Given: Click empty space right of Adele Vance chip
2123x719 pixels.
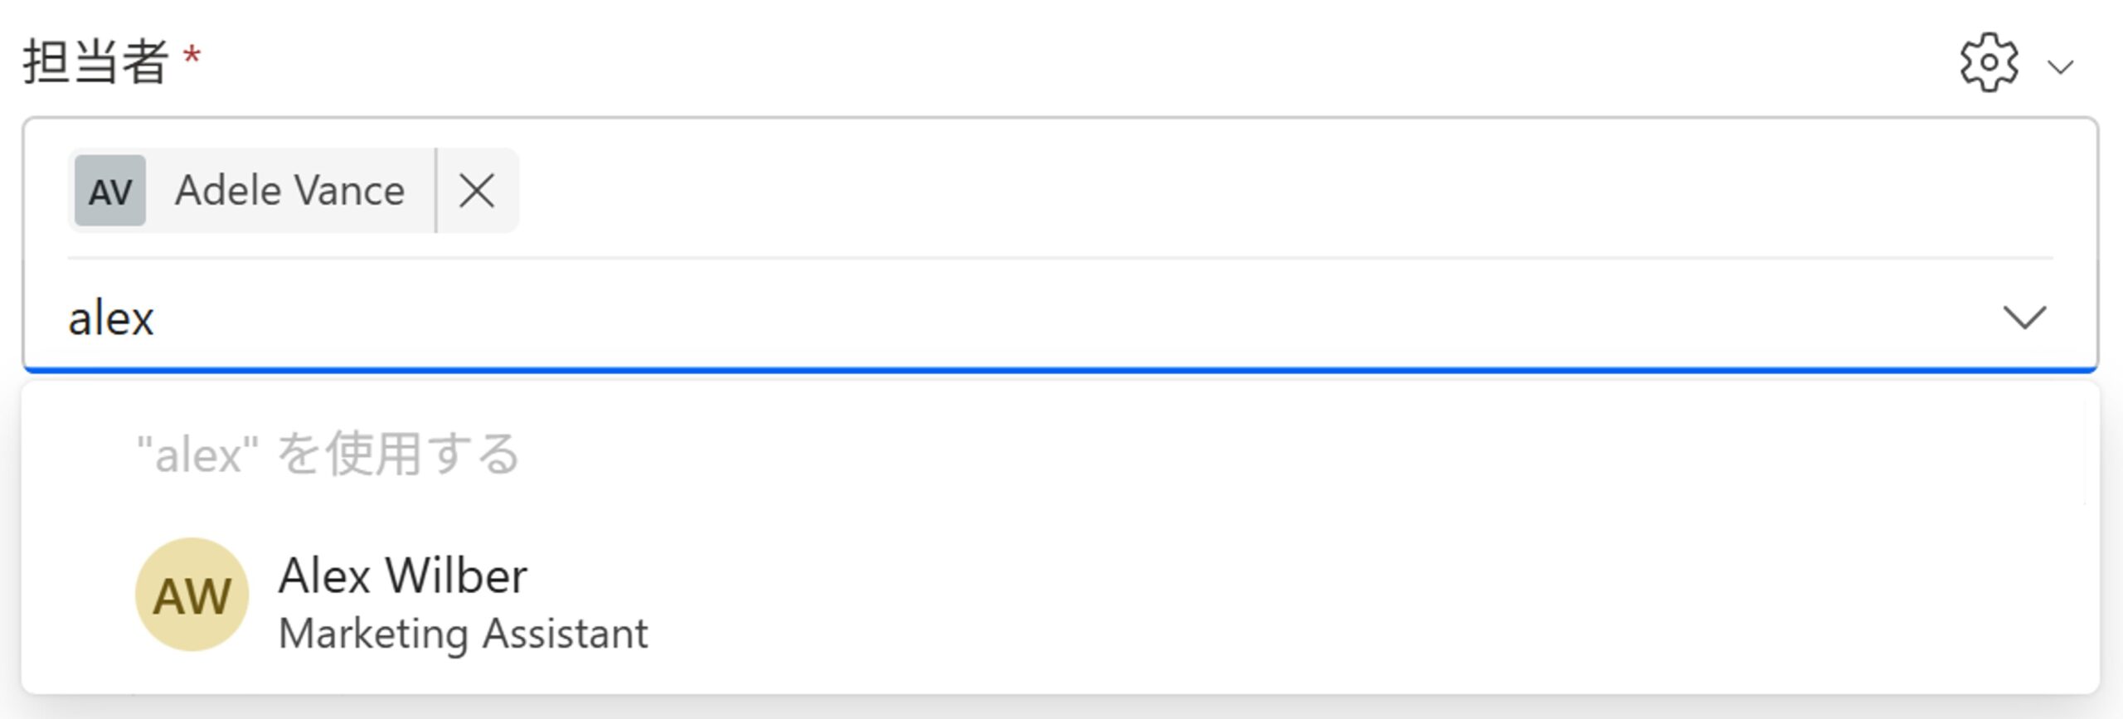Looking at the screenshot, I should (x=1244, y=191).
